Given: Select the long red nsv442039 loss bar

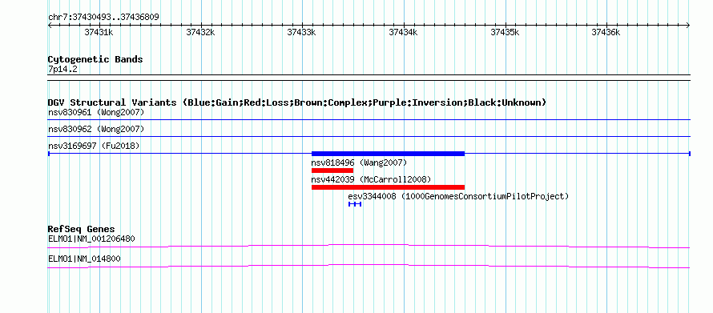Looking at the screenshot, I should (388, 187).
